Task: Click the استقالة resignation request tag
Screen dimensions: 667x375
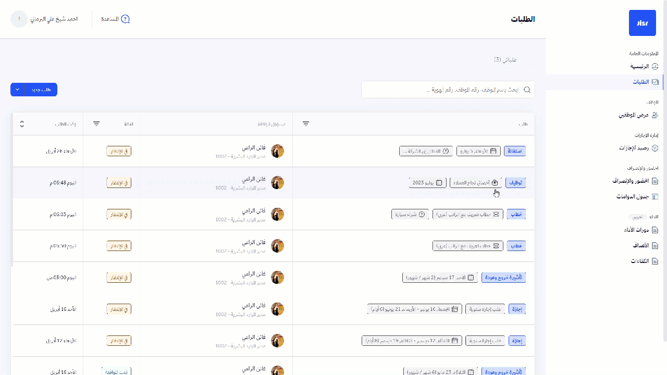Action: coord(515,151)
